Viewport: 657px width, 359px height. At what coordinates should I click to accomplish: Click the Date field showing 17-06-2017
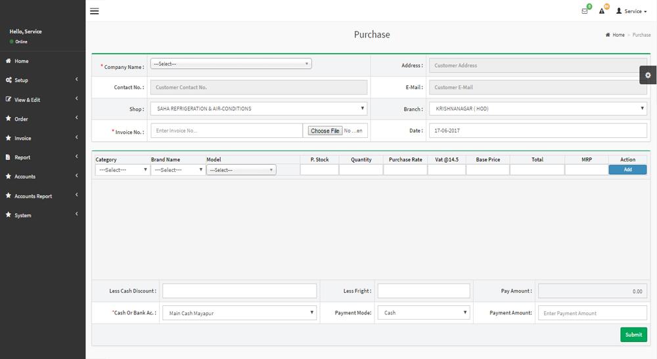pyautogui.click(x=538, y=131)
